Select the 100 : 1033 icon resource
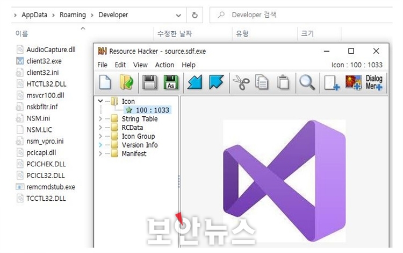 pyautogui.click(x=152, y=110)
